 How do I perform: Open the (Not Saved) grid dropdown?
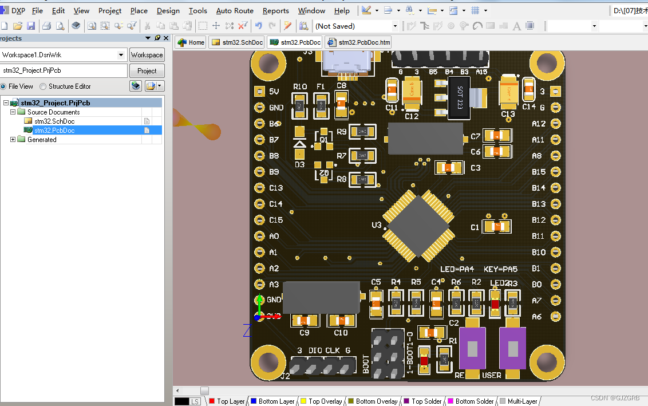(x=394, y=26)
